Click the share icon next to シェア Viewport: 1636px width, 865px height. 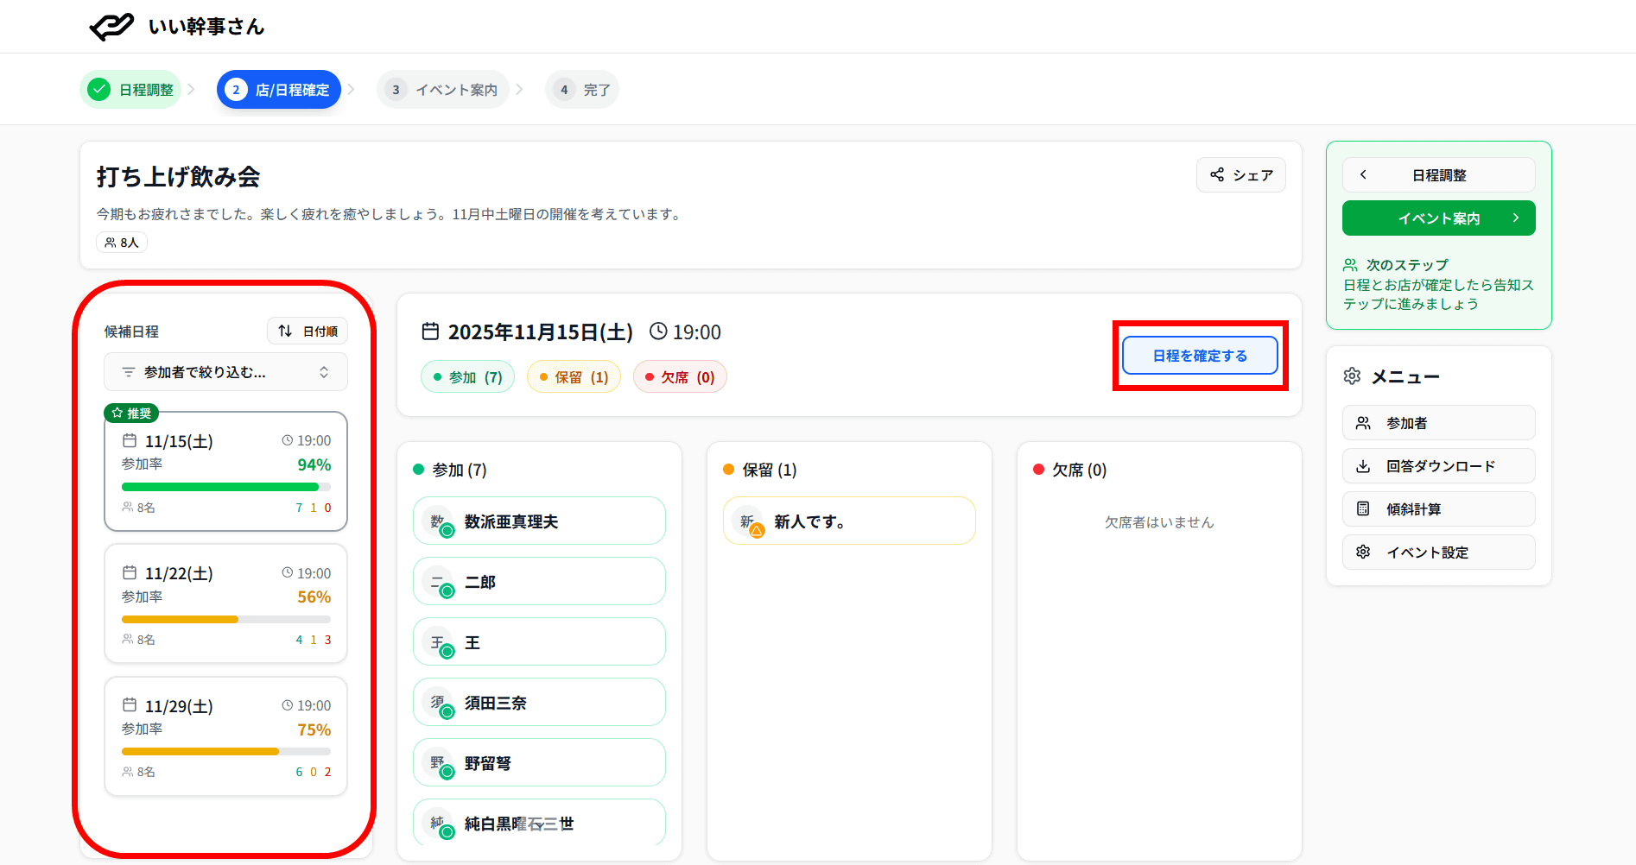[x=1217, y=174]
